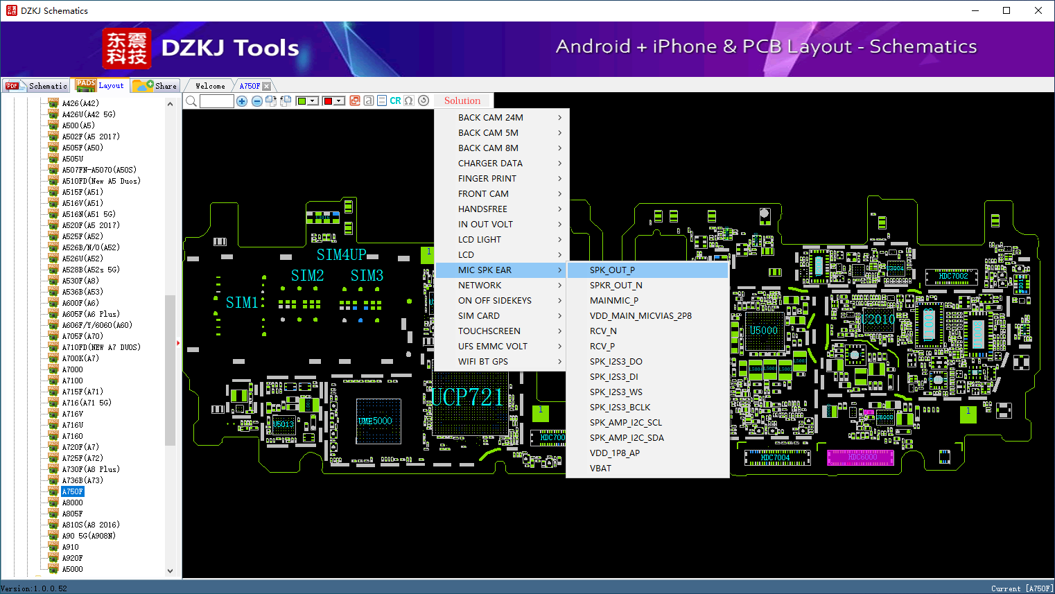Open HANDSFREE submenu
Viewport: 1055px width, 594px height.
pos(503,209)
